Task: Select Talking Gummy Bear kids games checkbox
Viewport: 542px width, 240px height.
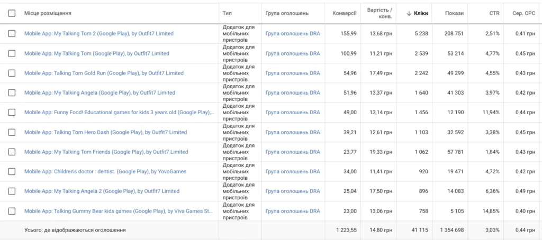Action: tap(12, 211)
